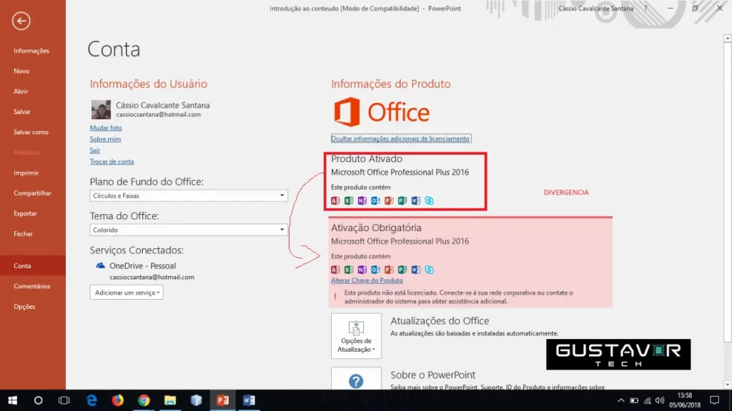732x411 pixels.
Task: Open Compartilhar in the sidebar
Action: click(x=32, y=193)
